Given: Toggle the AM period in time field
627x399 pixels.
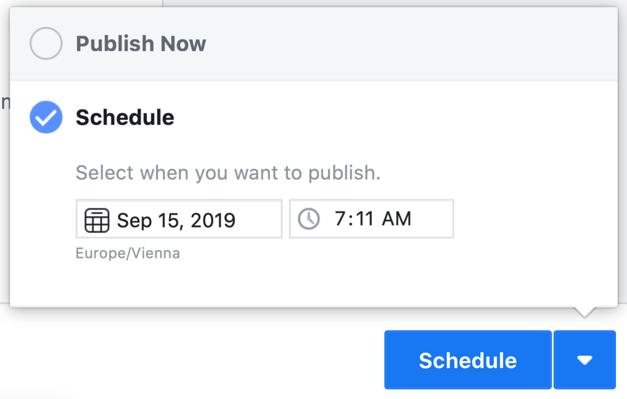Looking at the screenshot, I should pyautogui.click(x=396, y=219).
